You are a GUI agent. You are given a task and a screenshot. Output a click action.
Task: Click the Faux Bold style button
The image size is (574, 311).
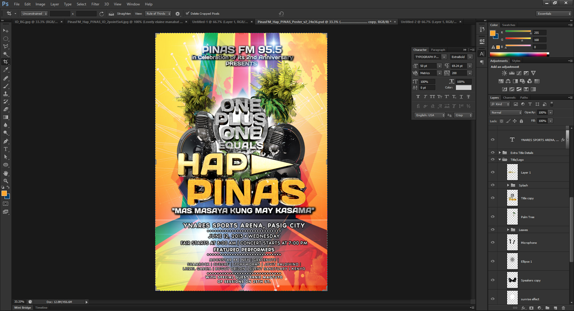[418, 97]
